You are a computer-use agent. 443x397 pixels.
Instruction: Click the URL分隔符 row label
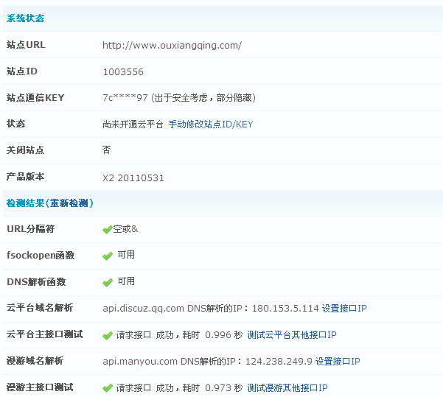(x=30, y=229)
